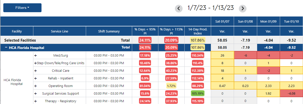Go to the previous week
The image size is (303, 104).
tap(178, 8)
